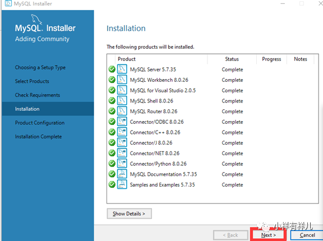This screenshot has height=241, width=323.
Task: Select the Installation step in sidebar
Action: (x=48, y=109)
